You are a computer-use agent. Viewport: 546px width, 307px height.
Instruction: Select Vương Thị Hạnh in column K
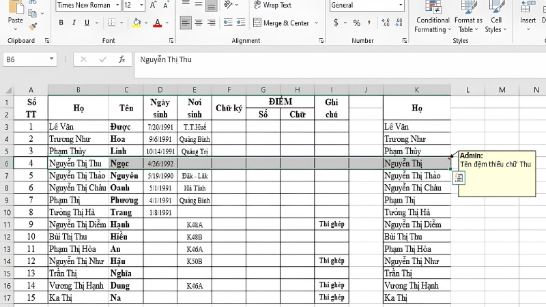click(417, 286)
